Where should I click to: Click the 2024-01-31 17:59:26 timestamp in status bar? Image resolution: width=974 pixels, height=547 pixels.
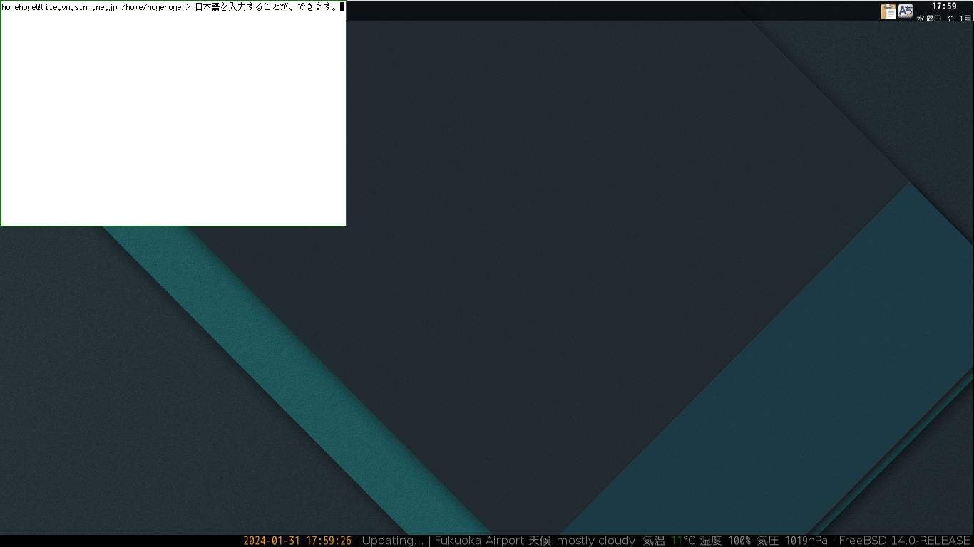point(297,541)
